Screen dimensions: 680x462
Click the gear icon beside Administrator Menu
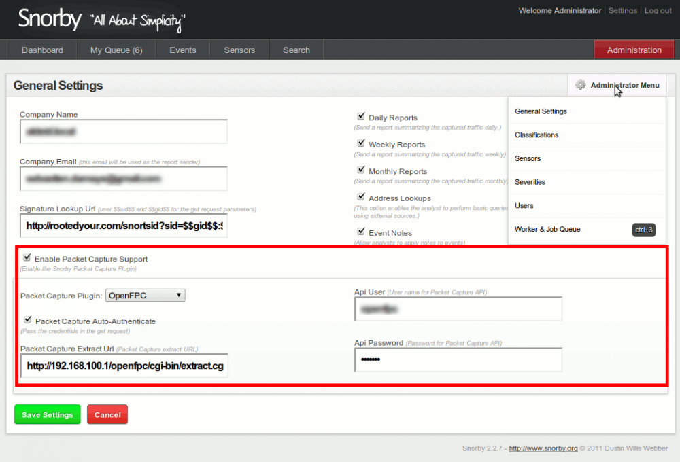point(580,85)
